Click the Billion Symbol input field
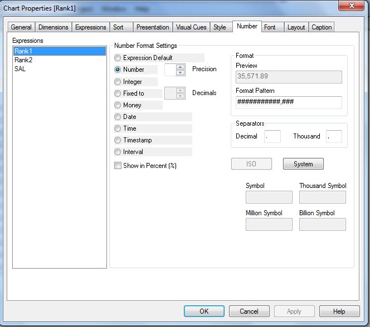370x327 pixels. (323, 224)
